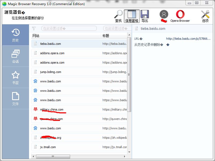
Task: Click the page icon for zh.wikipedia.org
Action: coord(35,137)
